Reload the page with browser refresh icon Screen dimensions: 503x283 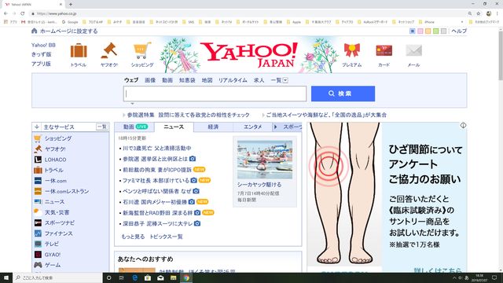[x=23, y=13]
